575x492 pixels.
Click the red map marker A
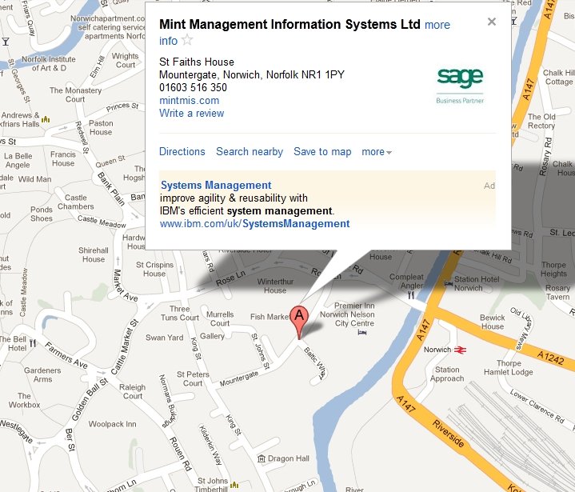299,322
